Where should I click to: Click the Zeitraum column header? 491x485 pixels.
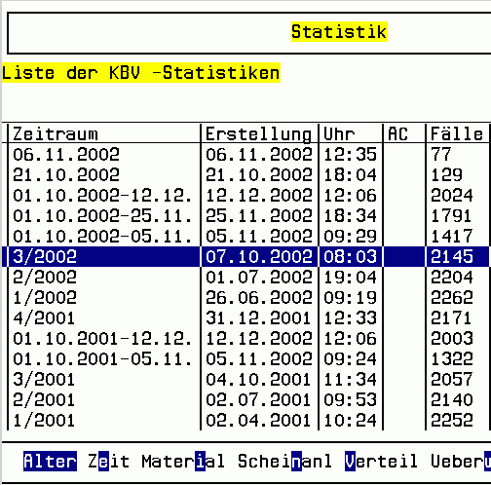click(56, 133)
